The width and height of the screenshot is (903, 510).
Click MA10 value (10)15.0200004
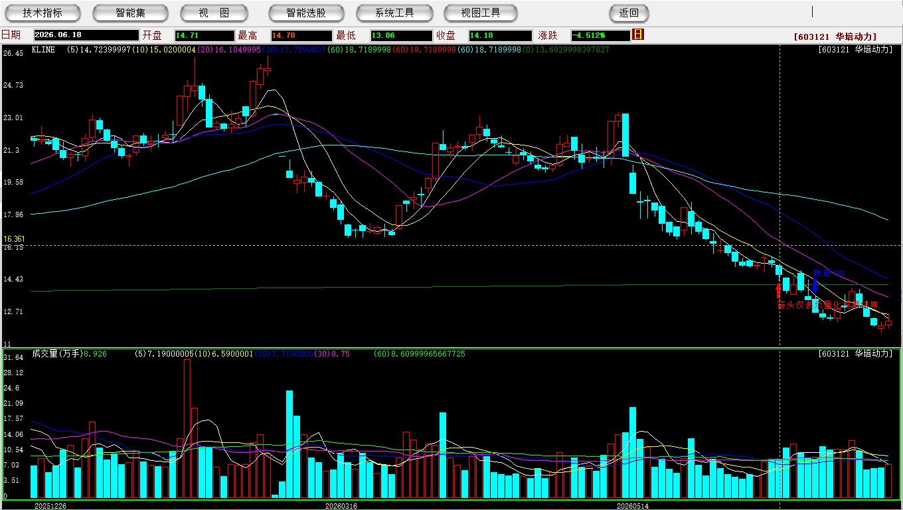tap(163, 50)
